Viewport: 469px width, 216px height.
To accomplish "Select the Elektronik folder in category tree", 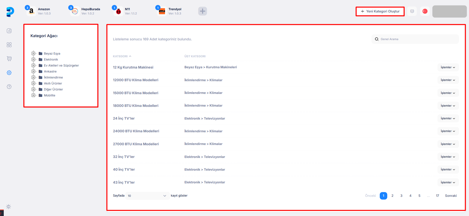I will pyautogui.click(x=51, y=60).
